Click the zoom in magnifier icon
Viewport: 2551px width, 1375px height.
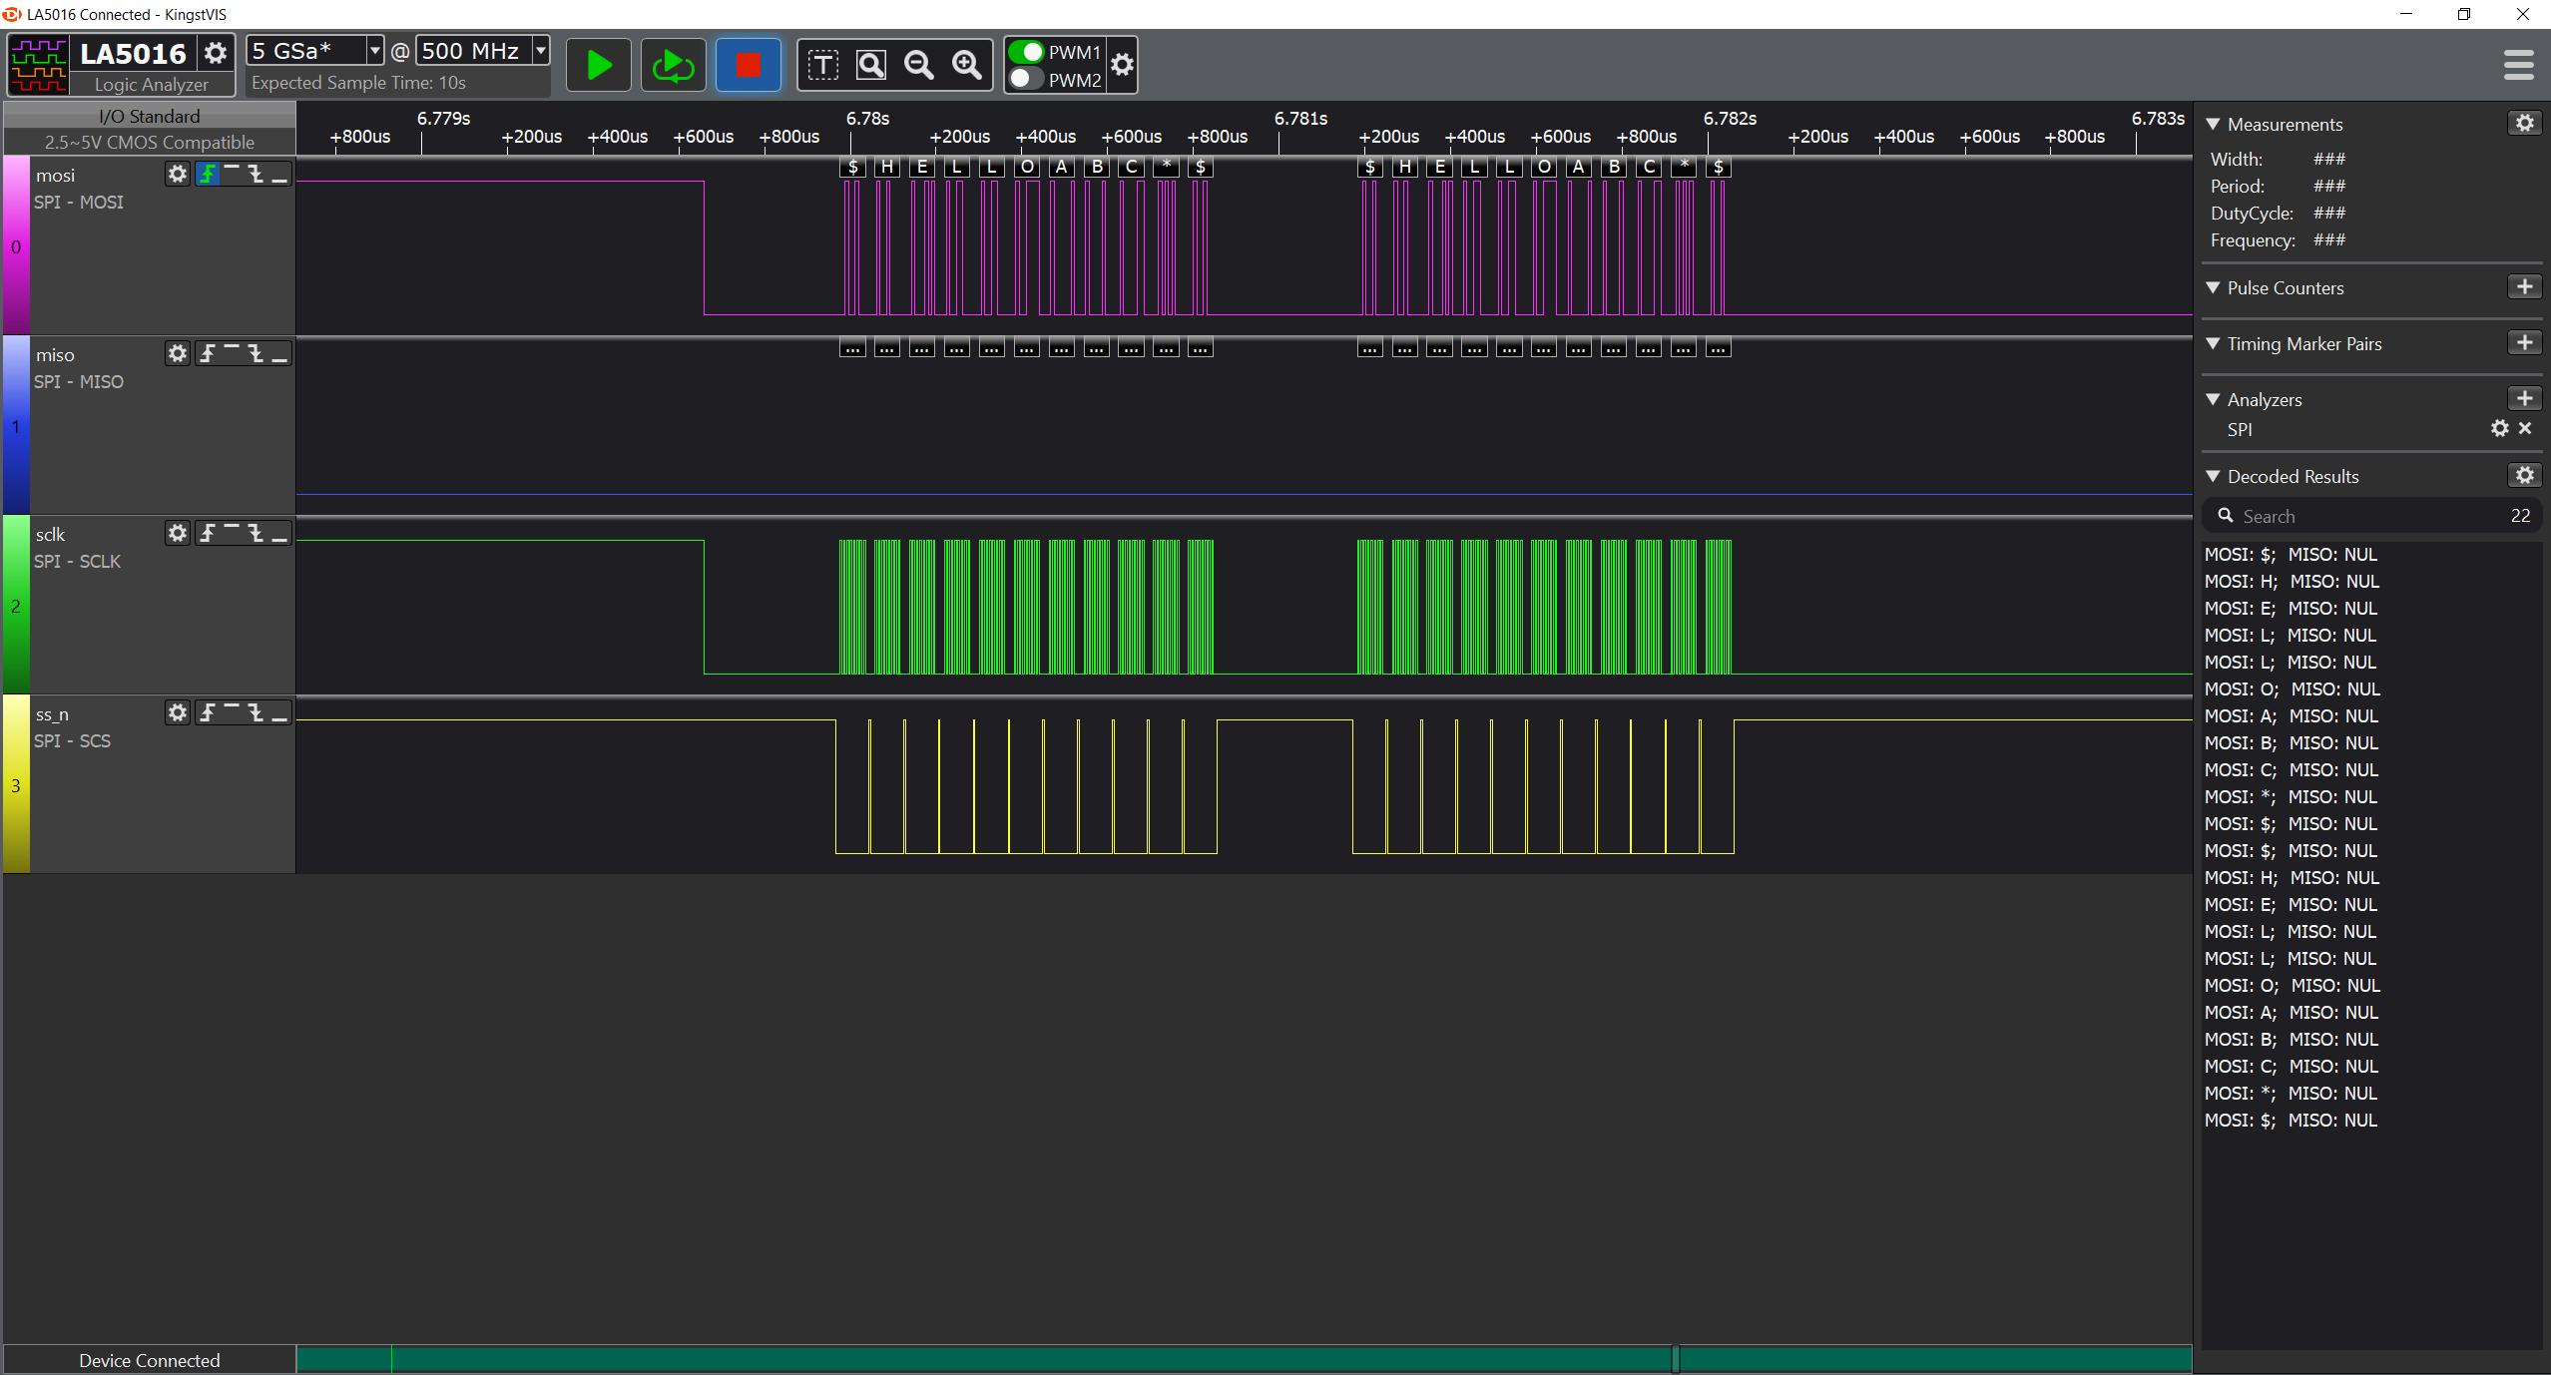(966, 66)
